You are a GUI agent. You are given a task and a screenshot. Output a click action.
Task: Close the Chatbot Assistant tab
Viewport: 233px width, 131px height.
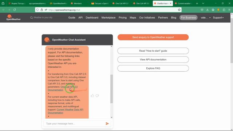(x=171, y=3)
